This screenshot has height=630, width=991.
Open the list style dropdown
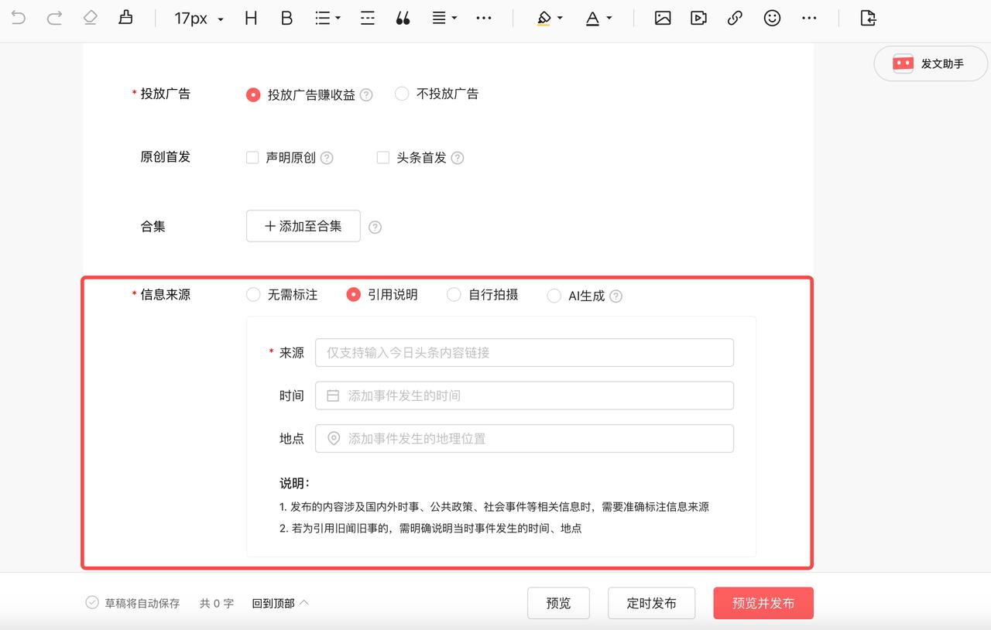[x=326, y=17]
